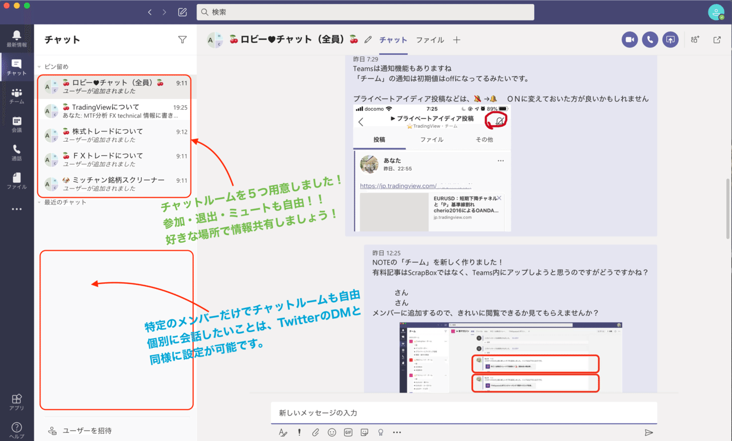
Task: Start a video call
Action: [x=630, y=39]
